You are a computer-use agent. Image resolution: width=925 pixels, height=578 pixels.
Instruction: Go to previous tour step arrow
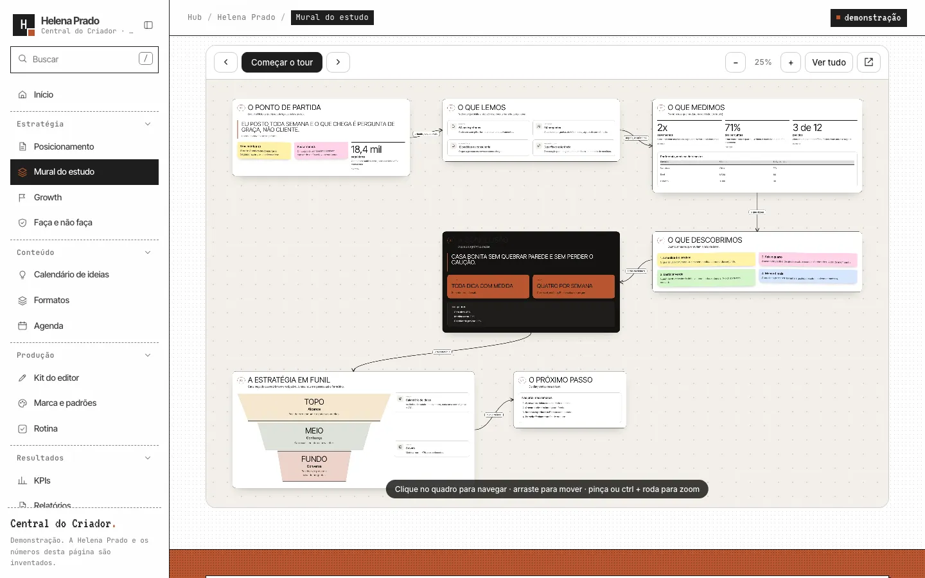pos(225,62)
